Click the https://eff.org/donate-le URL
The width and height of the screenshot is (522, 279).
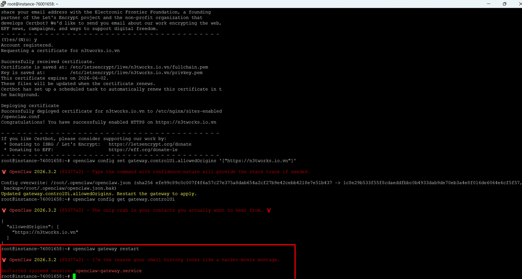[x=143, y=150]
